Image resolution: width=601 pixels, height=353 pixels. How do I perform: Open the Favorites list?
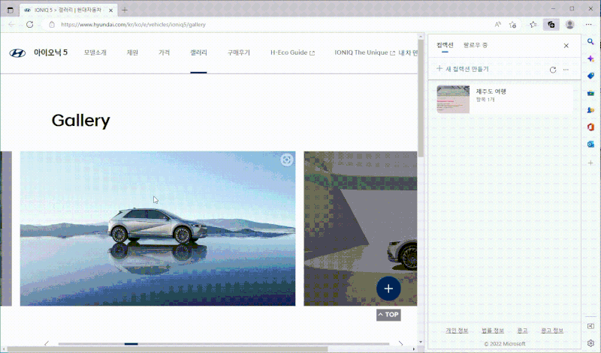click(x=533, y=25)
